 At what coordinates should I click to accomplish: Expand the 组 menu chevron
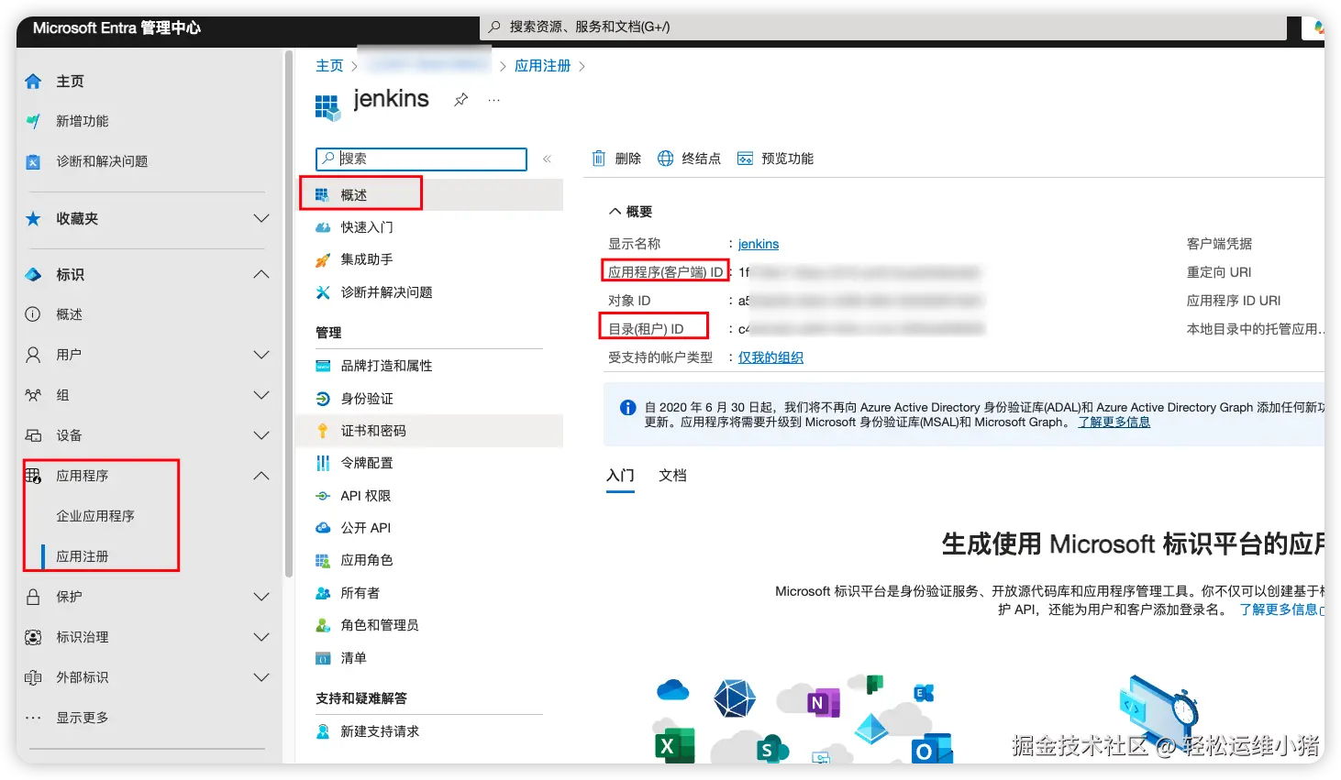[261, 395]
